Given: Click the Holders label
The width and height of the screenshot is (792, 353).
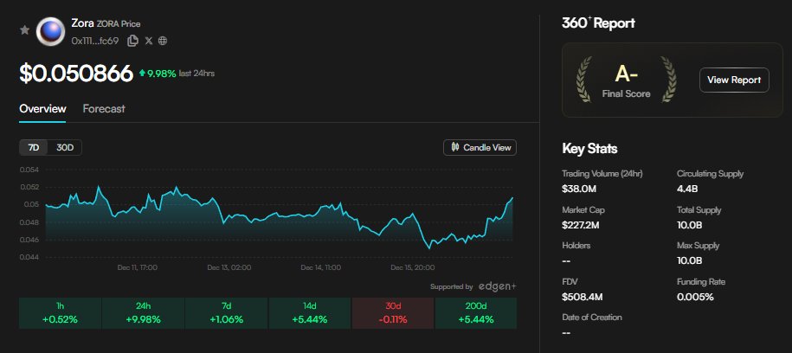Looking at the screenshot, I should (576, 246).
